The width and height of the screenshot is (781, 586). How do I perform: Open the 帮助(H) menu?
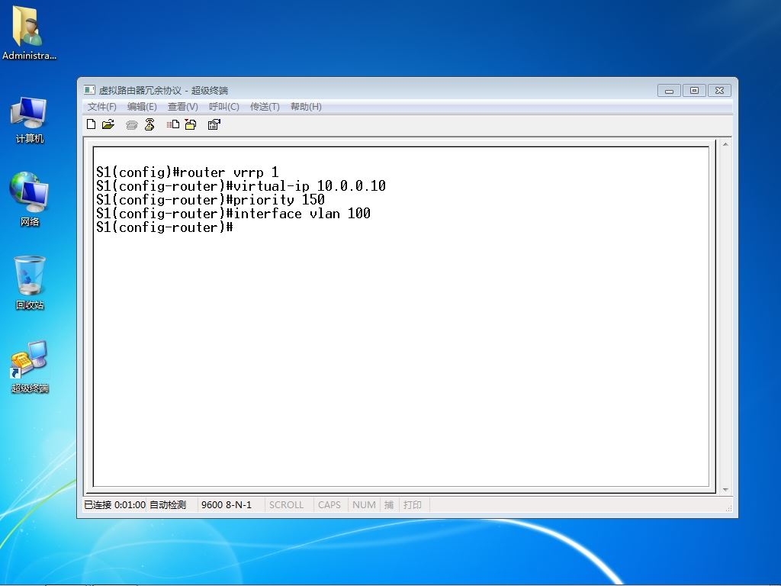coord(306,107)
